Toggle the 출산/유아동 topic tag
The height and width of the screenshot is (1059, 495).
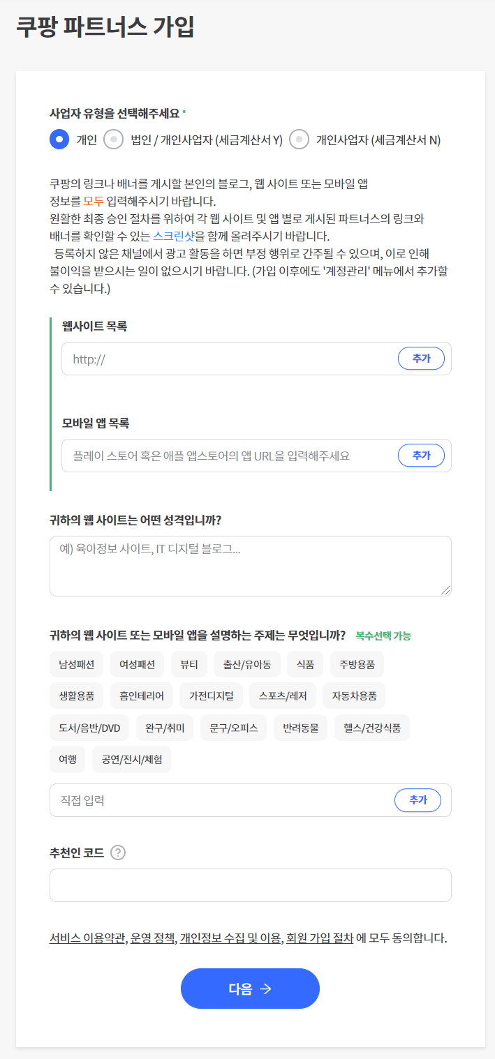click(247, 664)
